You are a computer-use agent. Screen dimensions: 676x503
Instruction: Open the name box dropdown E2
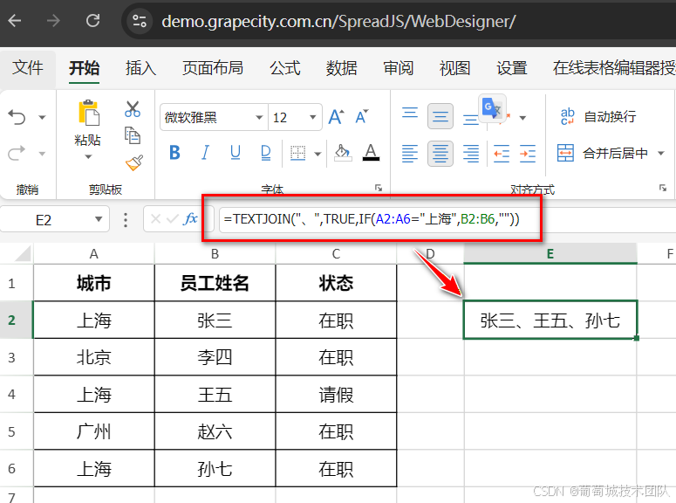[x=99, y=219]
